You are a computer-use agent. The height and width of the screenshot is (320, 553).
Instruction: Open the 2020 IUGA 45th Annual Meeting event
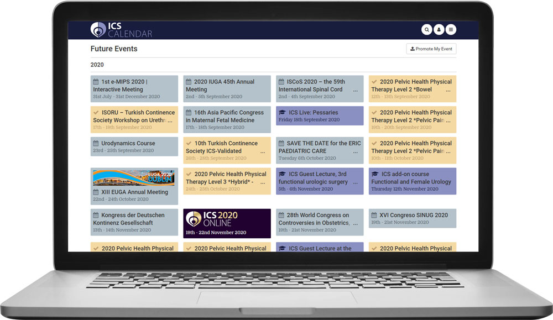227,89
